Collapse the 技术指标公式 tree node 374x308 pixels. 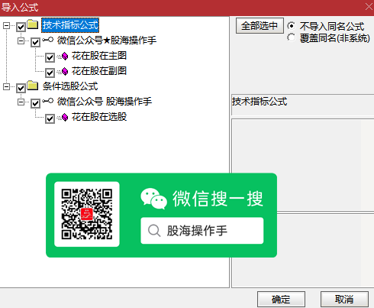coord(6,25)
